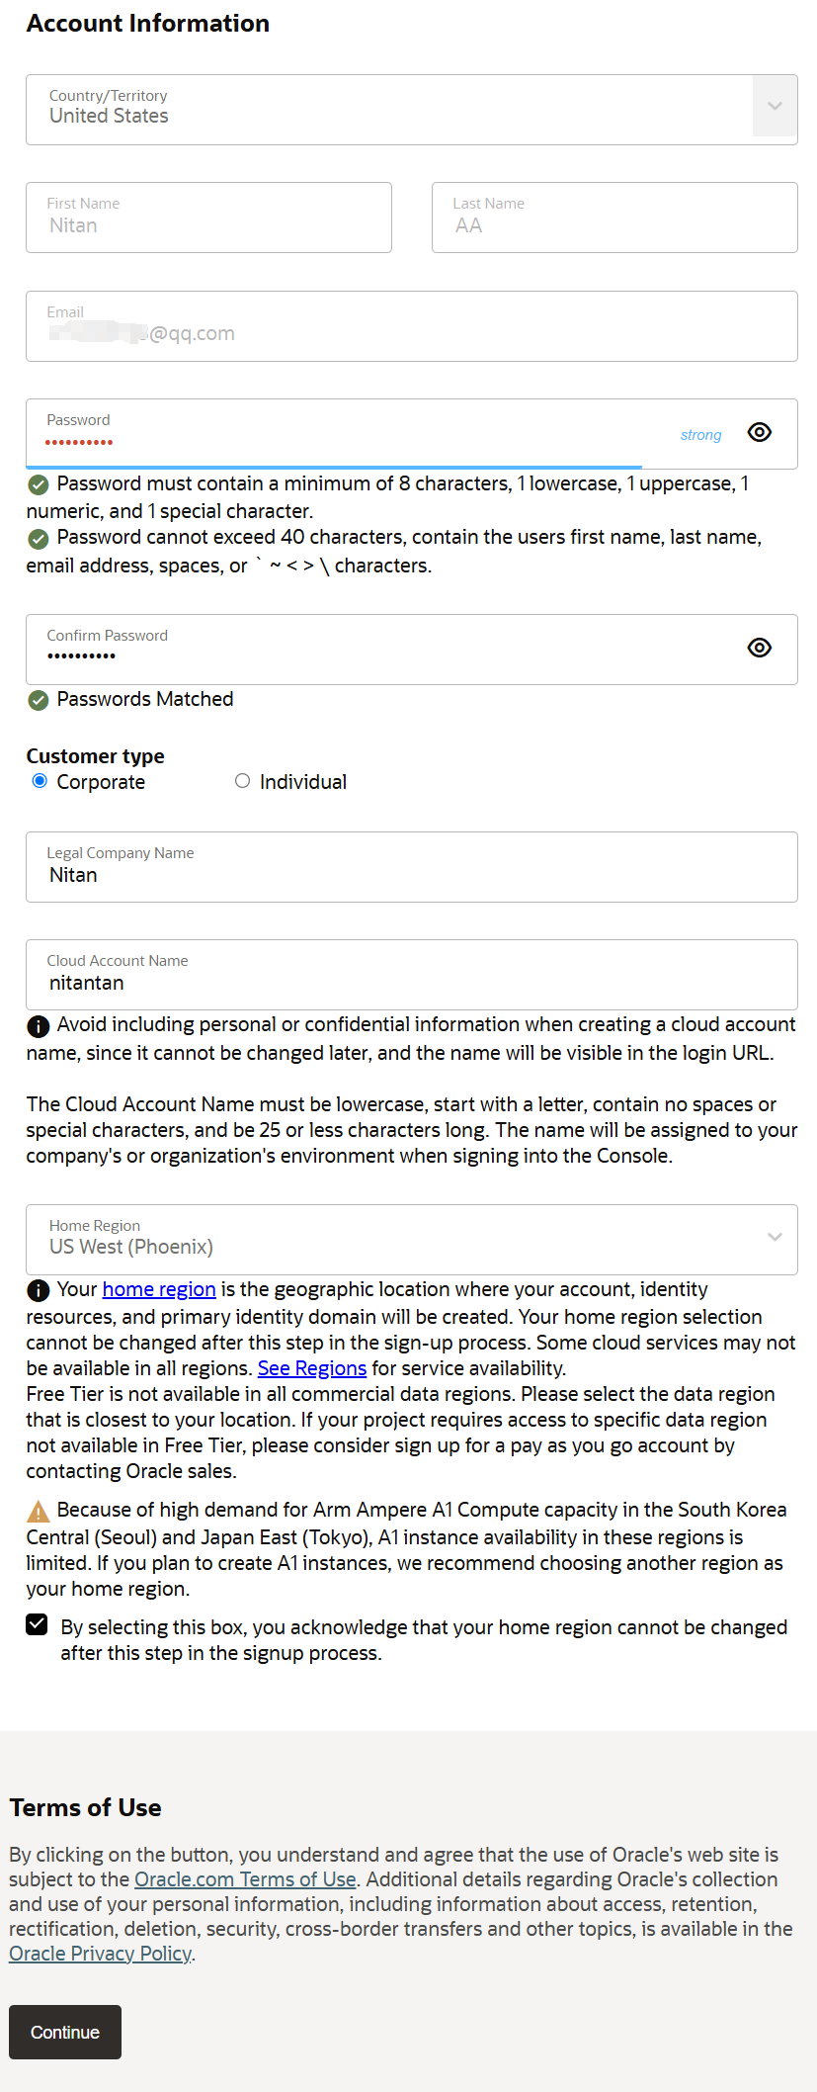Click the warning triangle icon for Arm capacity
This screenshot has width=817, height=2092.
point(38,1511)
